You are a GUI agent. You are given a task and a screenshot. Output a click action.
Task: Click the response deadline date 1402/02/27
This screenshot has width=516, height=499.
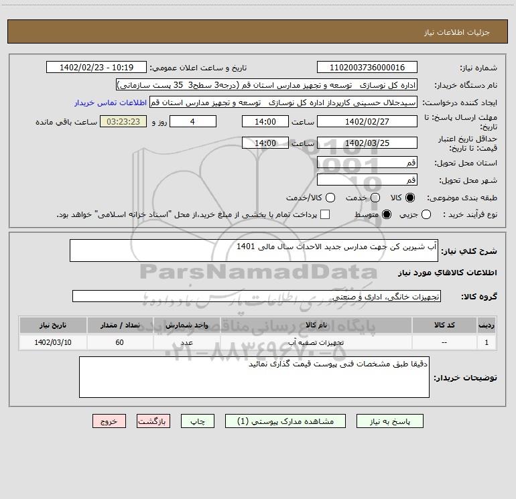[x=367, y=122]
